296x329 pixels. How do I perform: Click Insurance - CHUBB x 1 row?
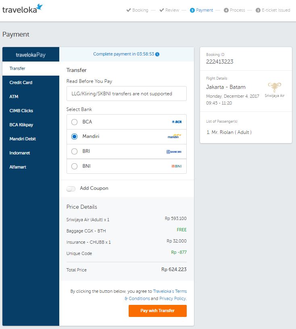(x=127, y=242)
